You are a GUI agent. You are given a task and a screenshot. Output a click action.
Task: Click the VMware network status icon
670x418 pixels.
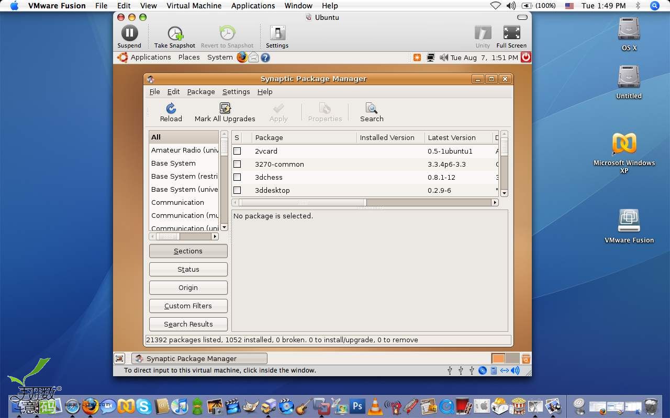pos(505,370)
